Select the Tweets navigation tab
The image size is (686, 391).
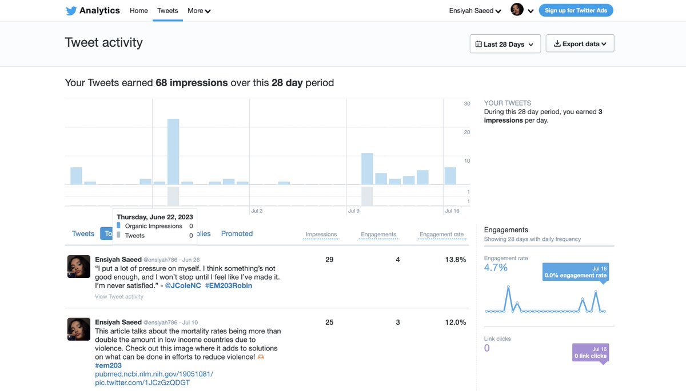point(167,10)
